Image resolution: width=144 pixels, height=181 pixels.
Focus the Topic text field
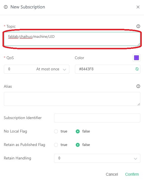[72, 39]
